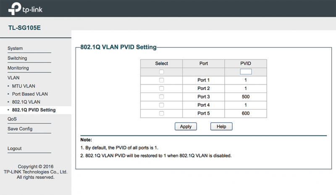The height and width of the screenshot is (195, 336).
Task: Open Save Config menu
Action: (20, 129)
